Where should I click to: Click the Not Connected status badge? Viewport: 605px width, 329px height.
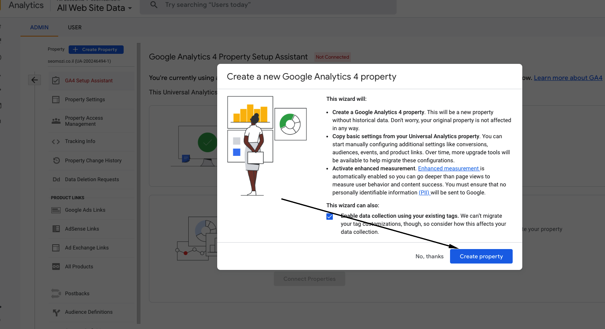[x=332, y=57]
